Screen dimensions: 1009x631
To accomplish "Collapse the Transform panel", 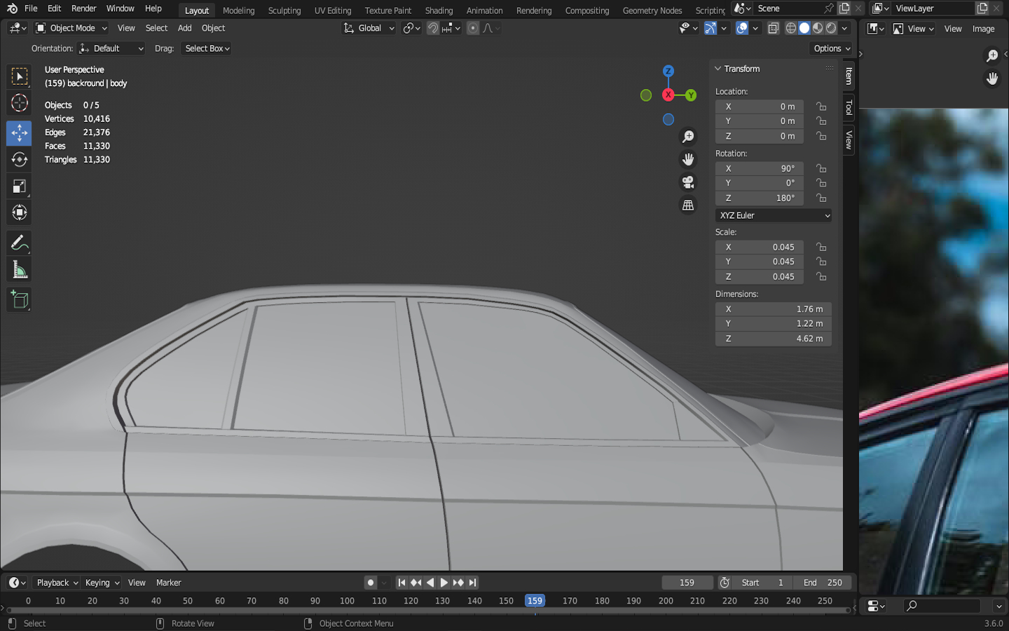I will click(x=718, y=69).
